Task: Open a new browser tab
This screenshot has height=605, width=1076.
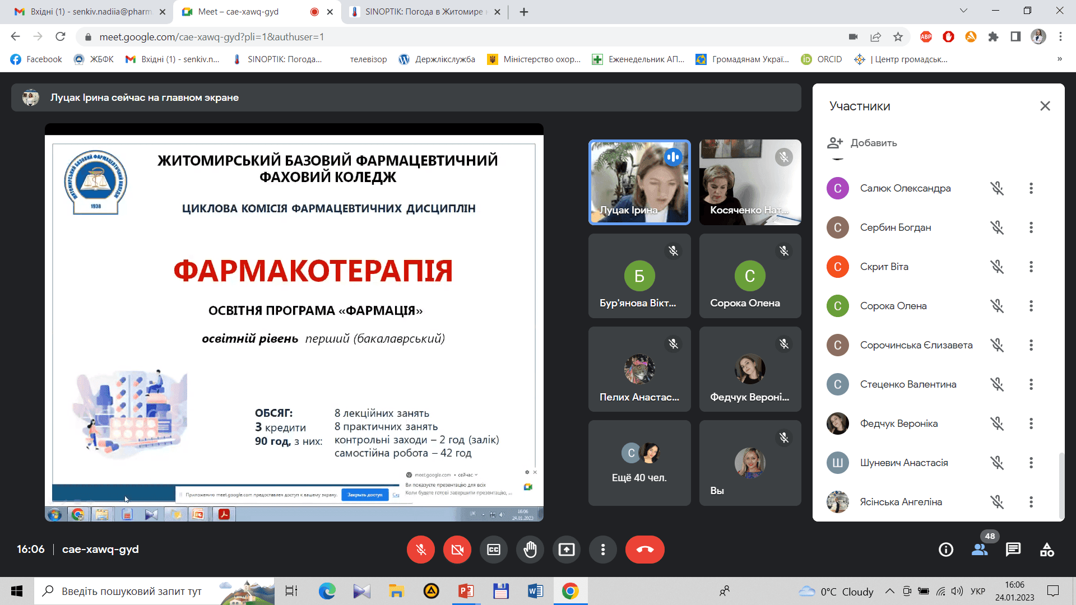Action: pyautogui.click(x=524, y=12)
